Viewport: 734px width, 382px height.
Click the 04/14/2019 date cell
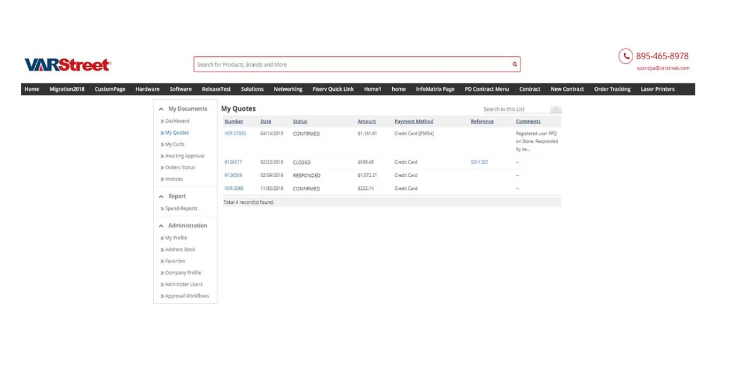click(271, 134)
